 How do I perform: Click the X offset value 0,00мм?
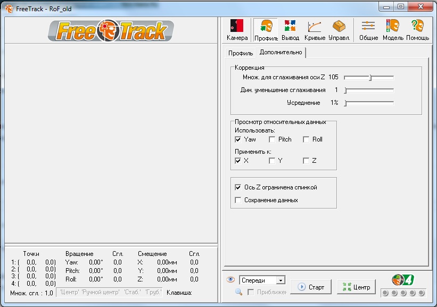[167, 262]
